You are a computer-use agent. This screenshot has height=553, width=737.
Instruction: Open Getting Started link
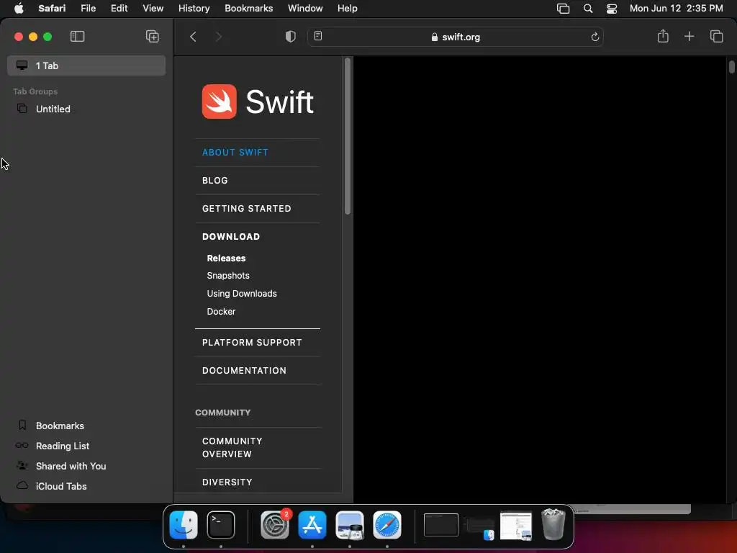tap(247, 208)
